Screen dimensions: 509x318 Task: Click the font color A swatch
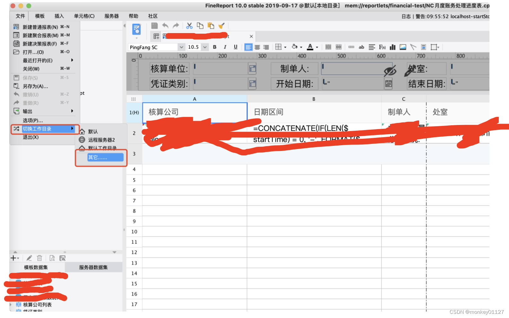(310, 47)
